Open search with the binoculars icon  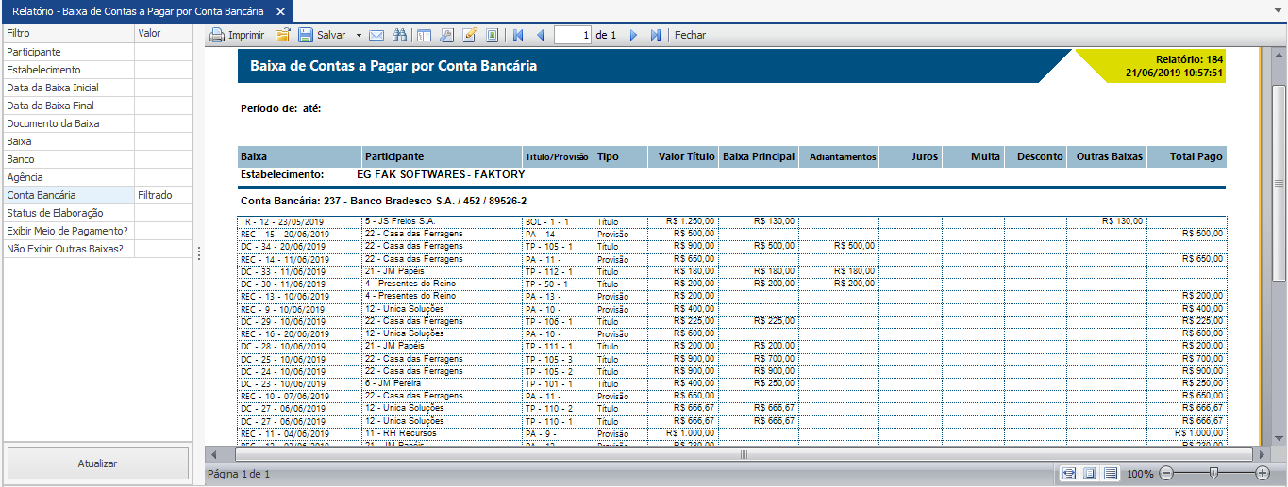click(x=399, y=35)
